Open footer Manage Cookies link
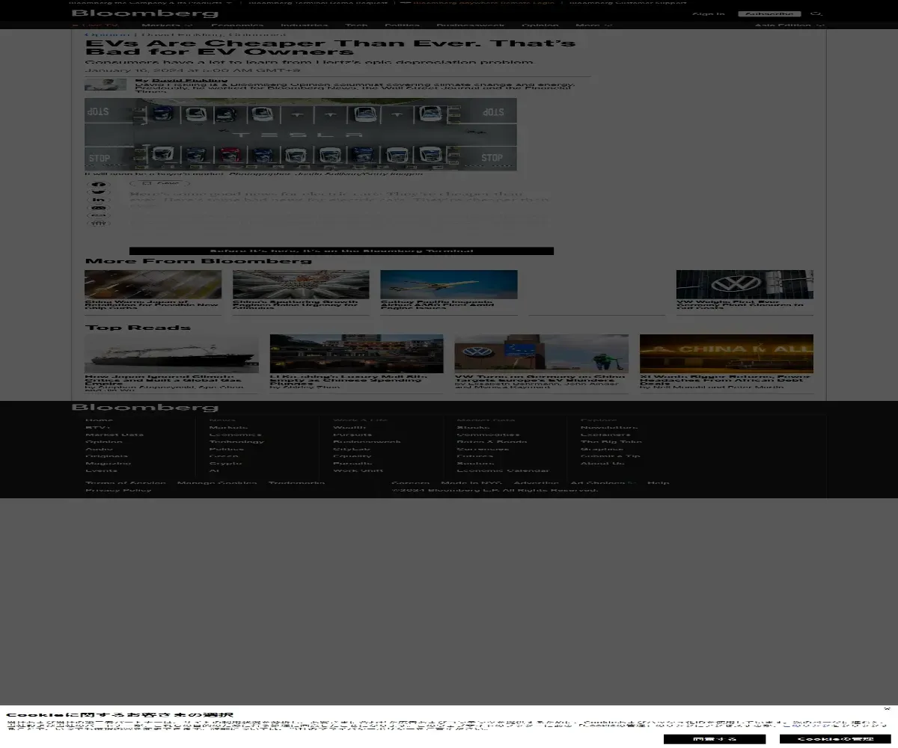This screenshot has width=898, height=748. click(217, 483)
